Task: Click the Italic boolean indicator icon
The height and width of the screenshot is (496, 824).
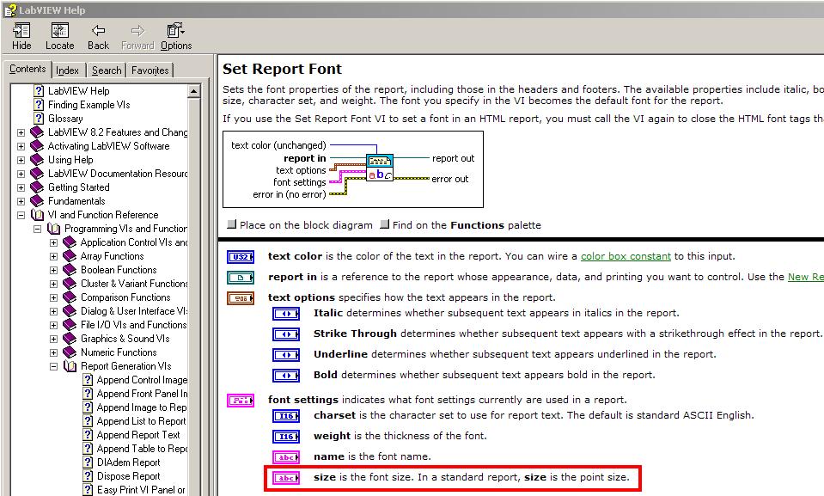Action: [286, 315]
